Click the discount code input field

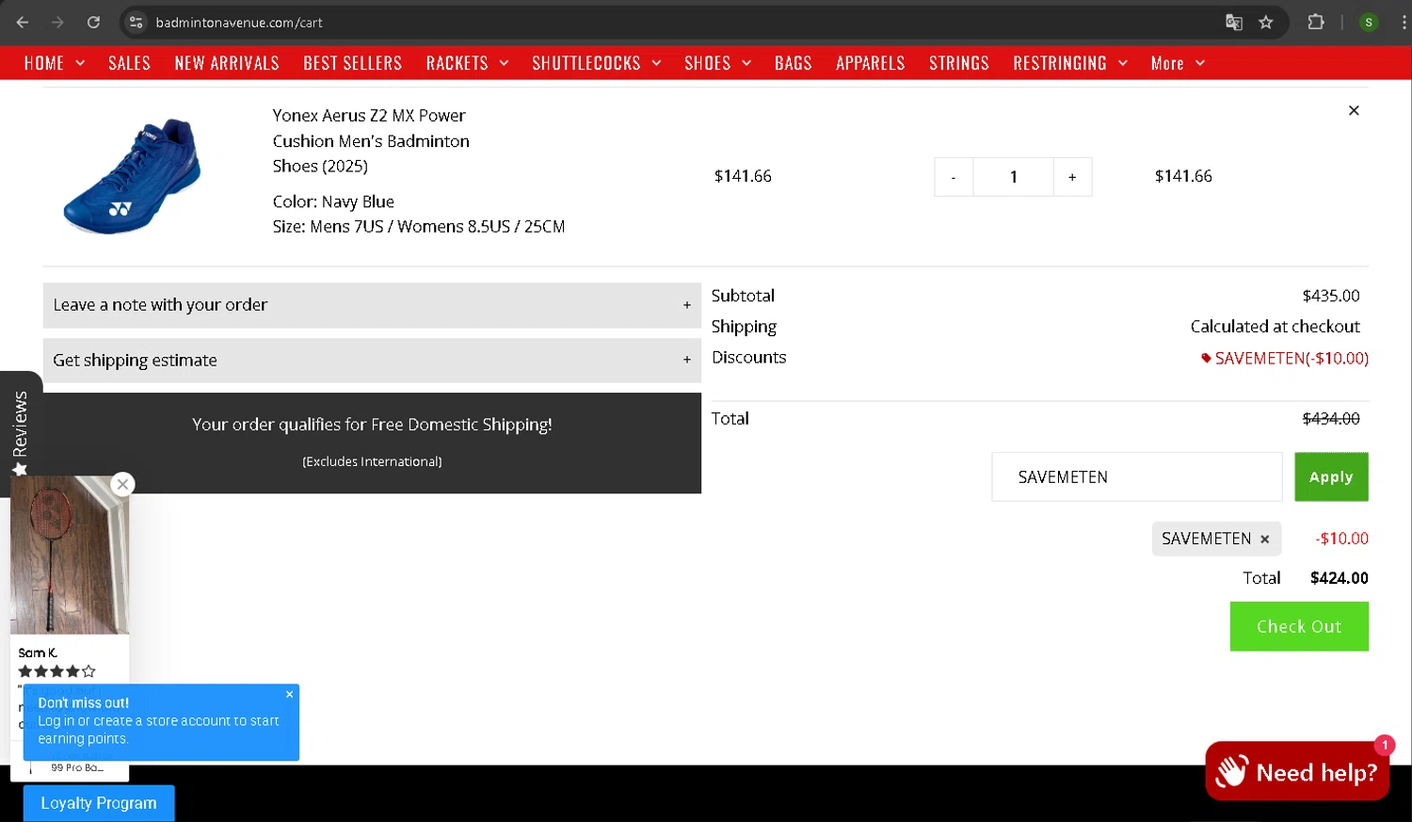[x=1136, y=477]
